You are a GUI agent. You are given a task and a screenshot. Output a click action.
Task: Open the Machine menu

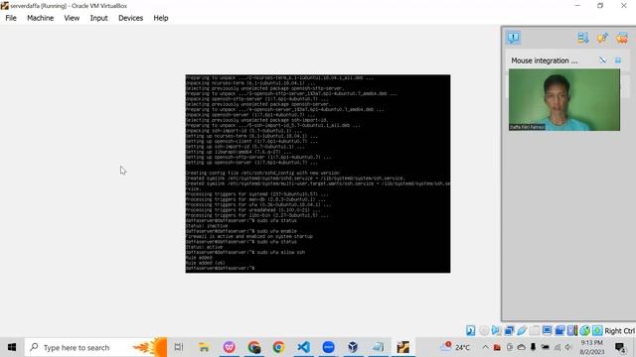tap(40, 18)
